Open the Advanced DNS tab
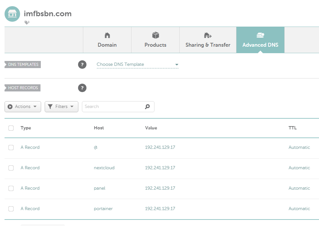Viewport: 319px width, 226px height. coord(260,40)
